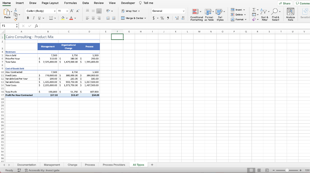Activate the Format Painter brush
Image resolution: width=310 pixels, height=173 pixels.
click(x=16, y=19)
